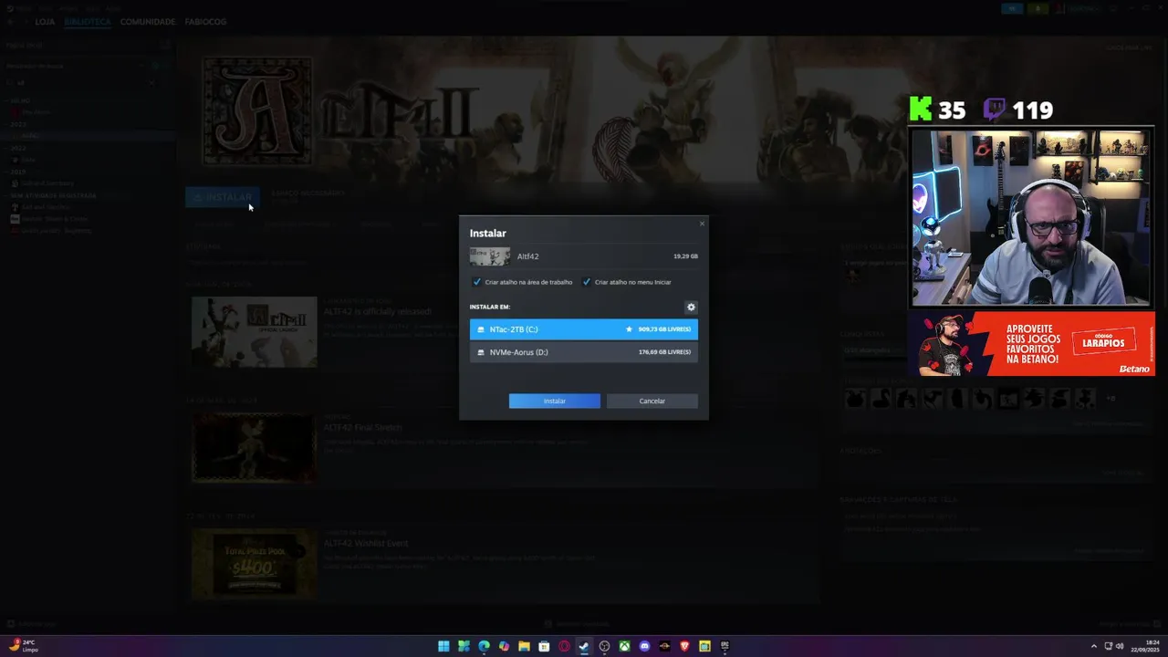Viewport: 1168px width, 657px height.
Task: Open Discord from the taskbar
Action: click(x=644, y=646)
